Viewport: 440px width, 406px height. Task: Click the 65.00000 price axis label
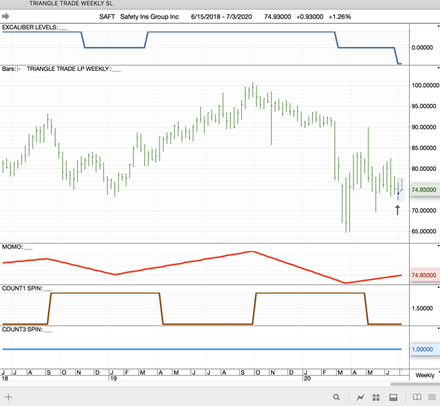click(x=424, y=231)
